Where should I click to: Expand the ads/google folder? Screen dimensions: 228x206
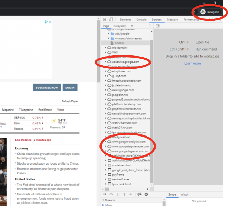[108, 34]
